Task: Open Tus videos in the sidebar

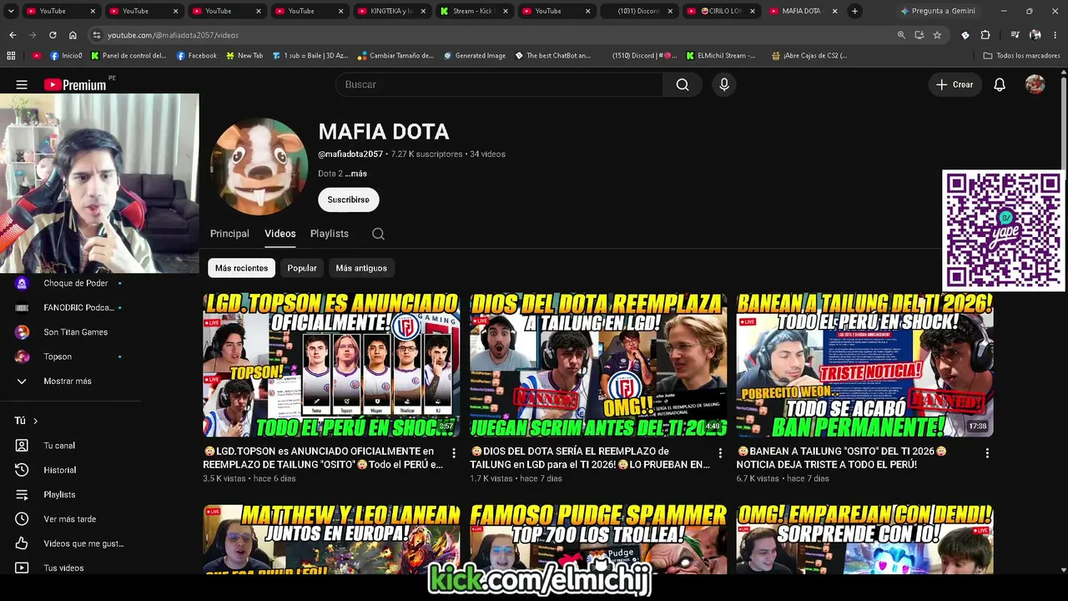Action: click(63, 568)
